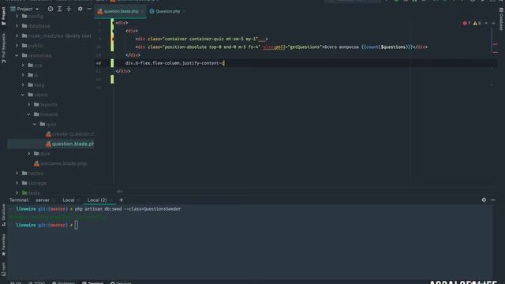Close the Local (2) terminal tab

[x=110, y=200]
